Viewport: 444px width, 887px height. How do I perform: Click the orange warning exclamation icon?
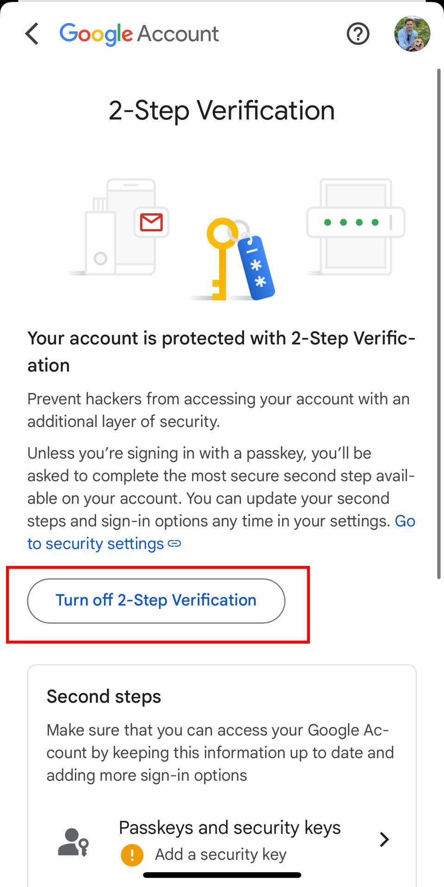click(x=132, y=855)
